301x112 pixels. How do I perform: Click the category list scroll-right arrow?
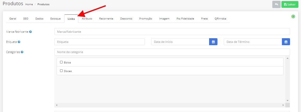tap(283, 105)
